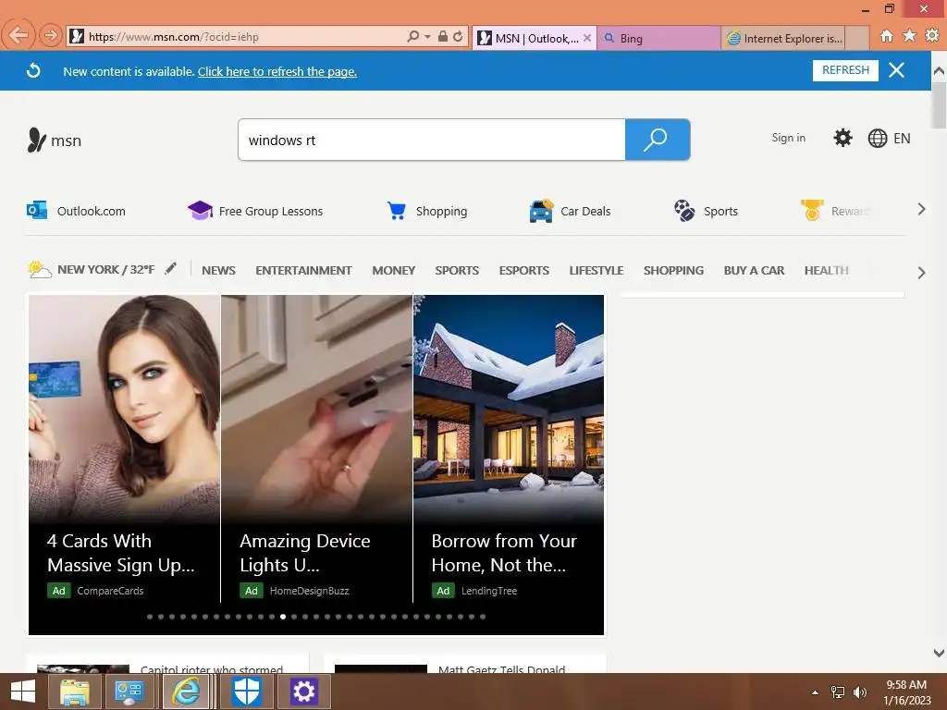Open '4 Cards With Massive Sign Up' card
Screen dimensions: 947x710
coord(125,448)
